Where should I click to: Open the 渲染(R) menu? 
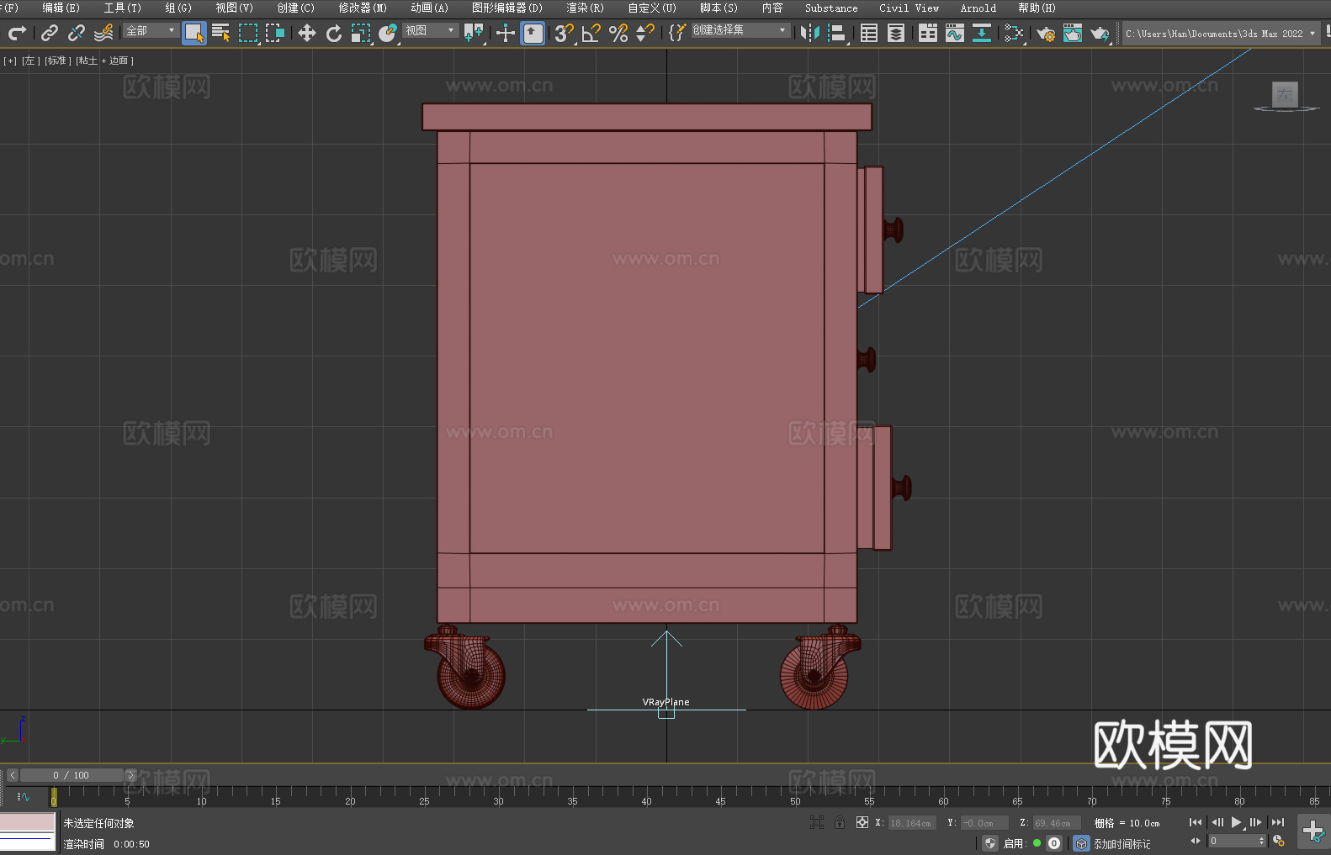click(x=585, y=8)
